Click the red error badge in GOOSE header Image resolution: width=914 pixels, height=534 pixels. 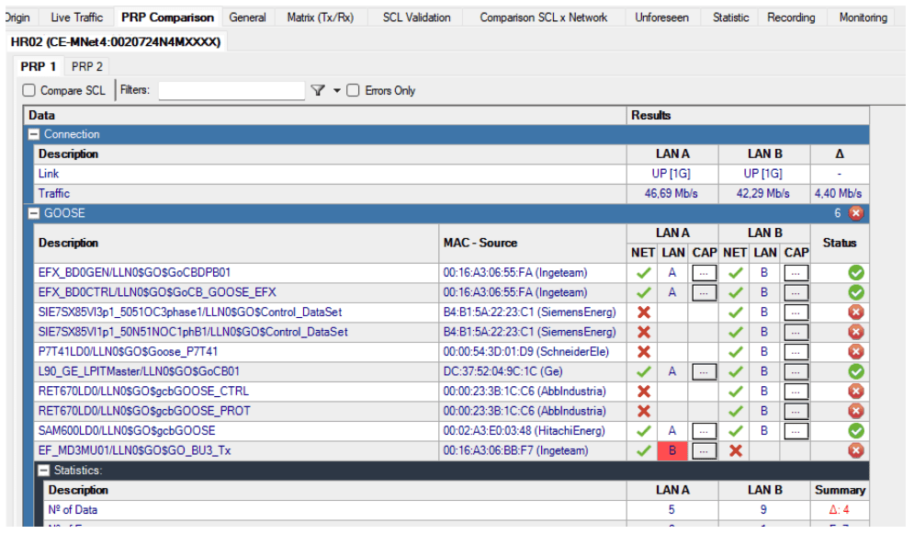[x=856, y=213]
